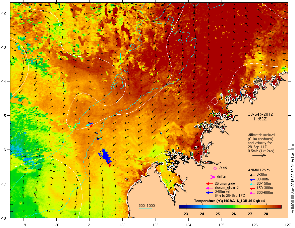
Task: Click the colorbar value 23
Action: tap(186, 214)
